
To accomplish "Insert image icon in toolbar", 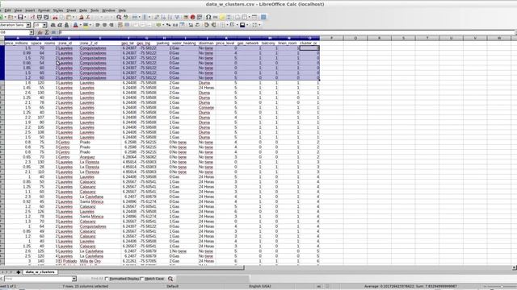I will [x=186, y=17].
